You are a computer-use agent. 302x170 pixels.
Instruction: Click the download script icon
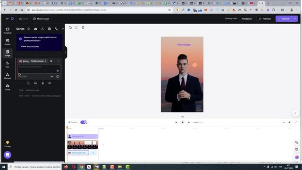42,29
